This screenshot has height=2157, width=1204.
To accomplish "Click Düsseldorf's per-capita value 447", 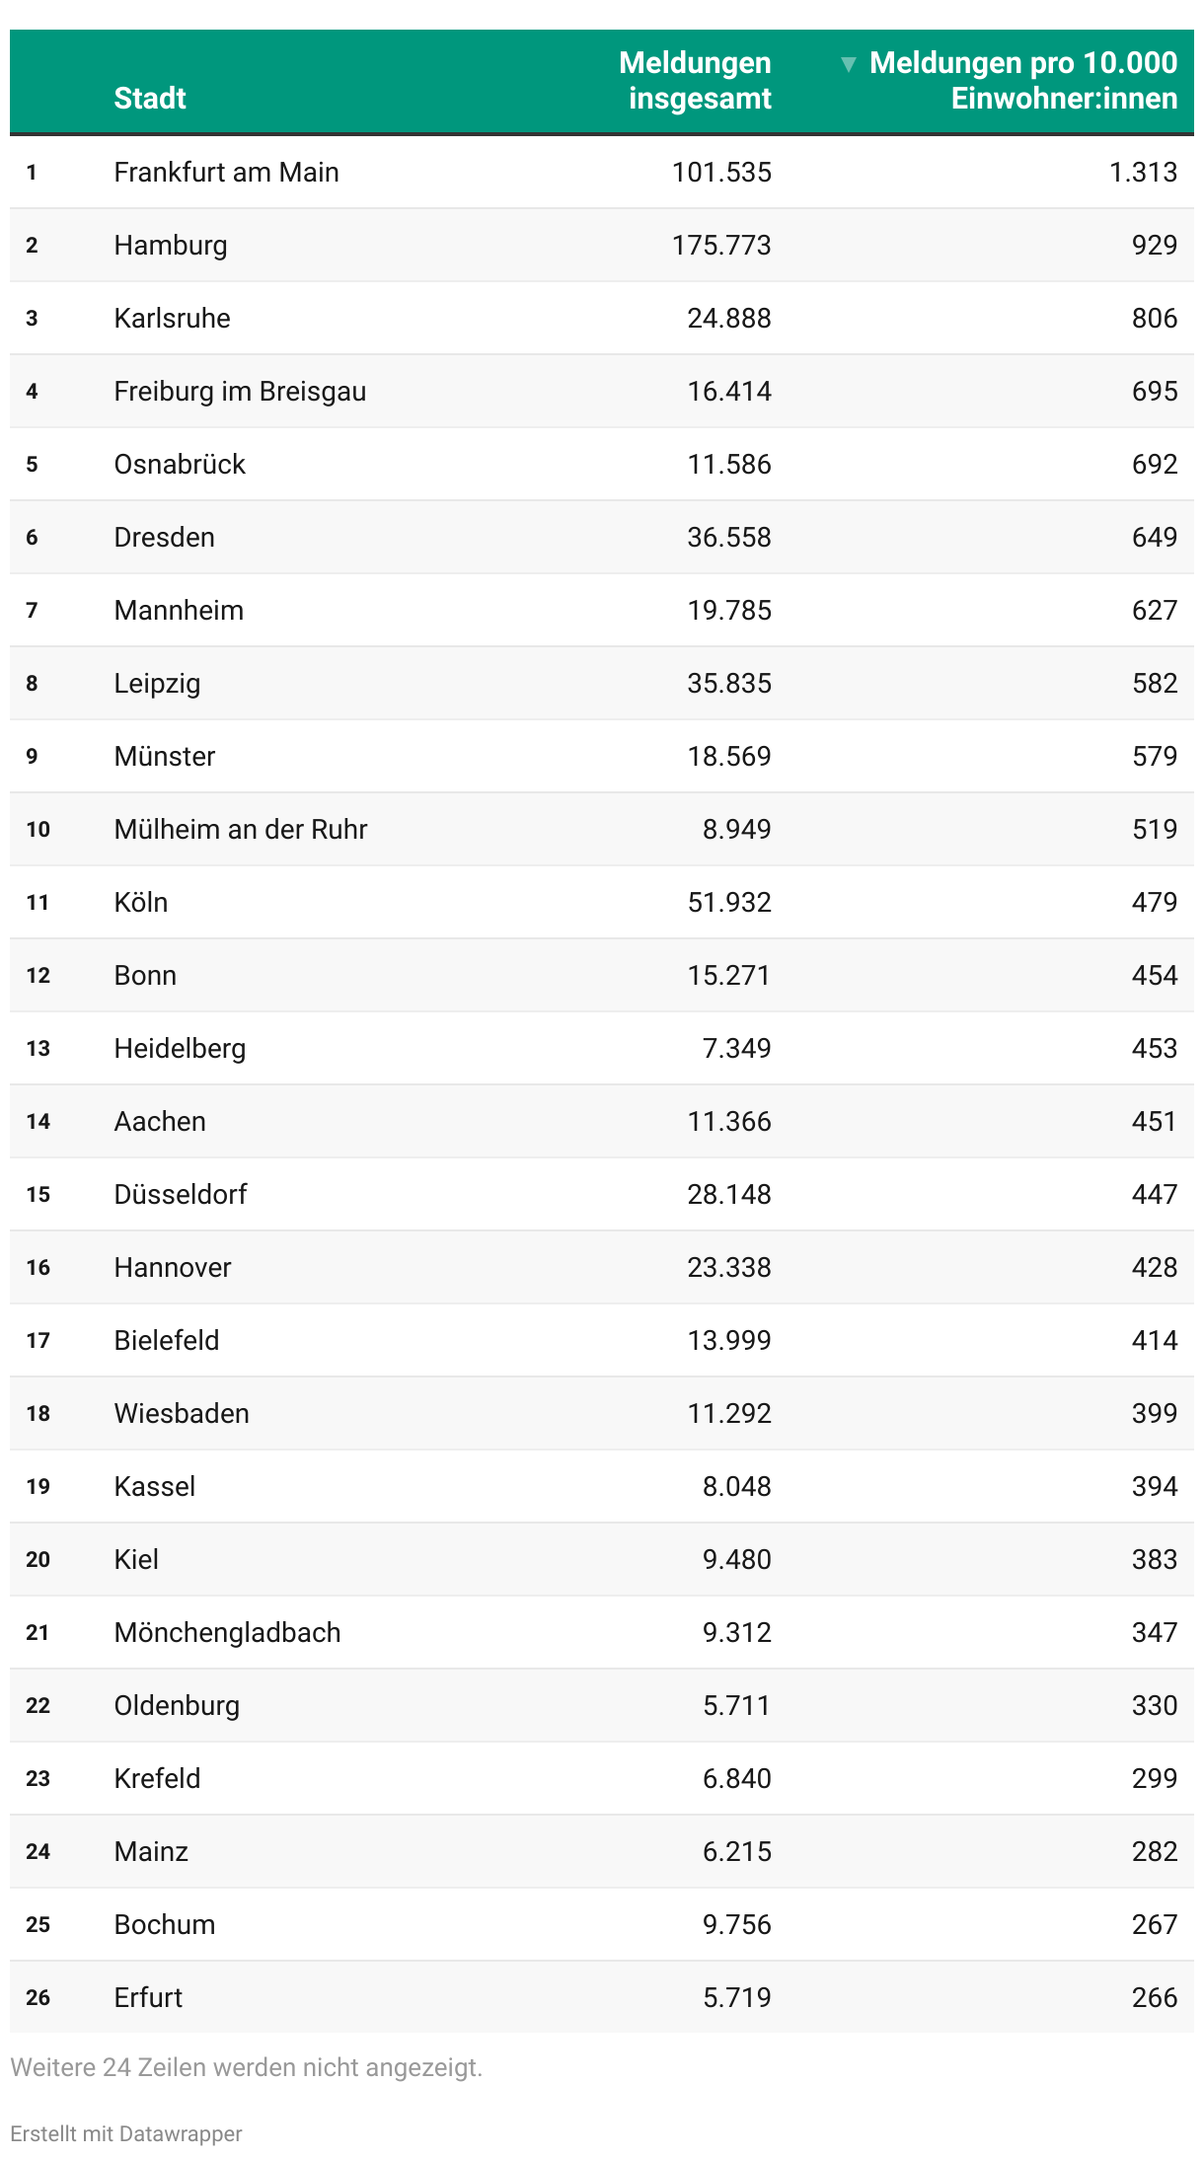I will coord(1154,1195).
